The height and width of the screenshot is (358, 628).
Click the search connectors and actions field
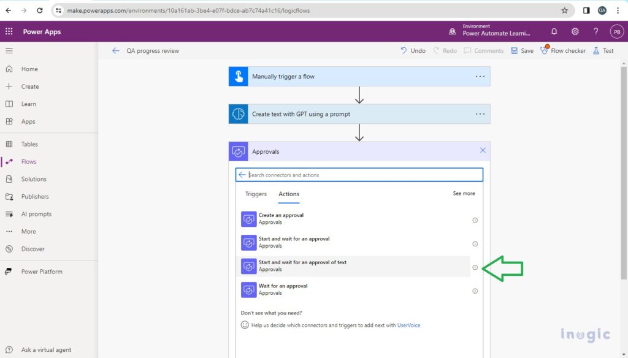tap(359, 175)
